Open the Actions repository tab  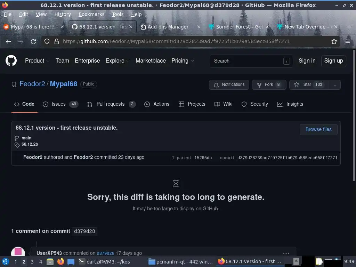click(x=157, y=104)
